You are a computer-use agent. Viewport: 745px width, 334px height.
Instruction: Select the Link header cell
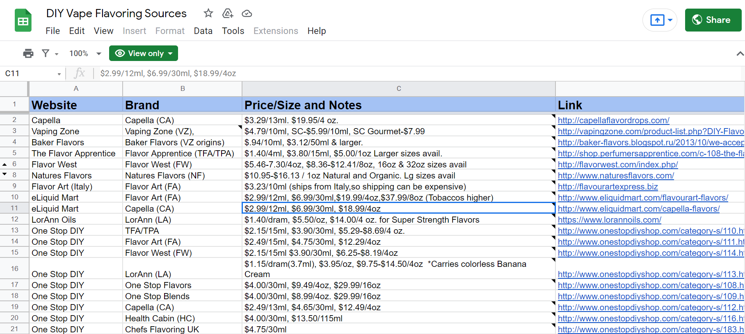point(650,105)
